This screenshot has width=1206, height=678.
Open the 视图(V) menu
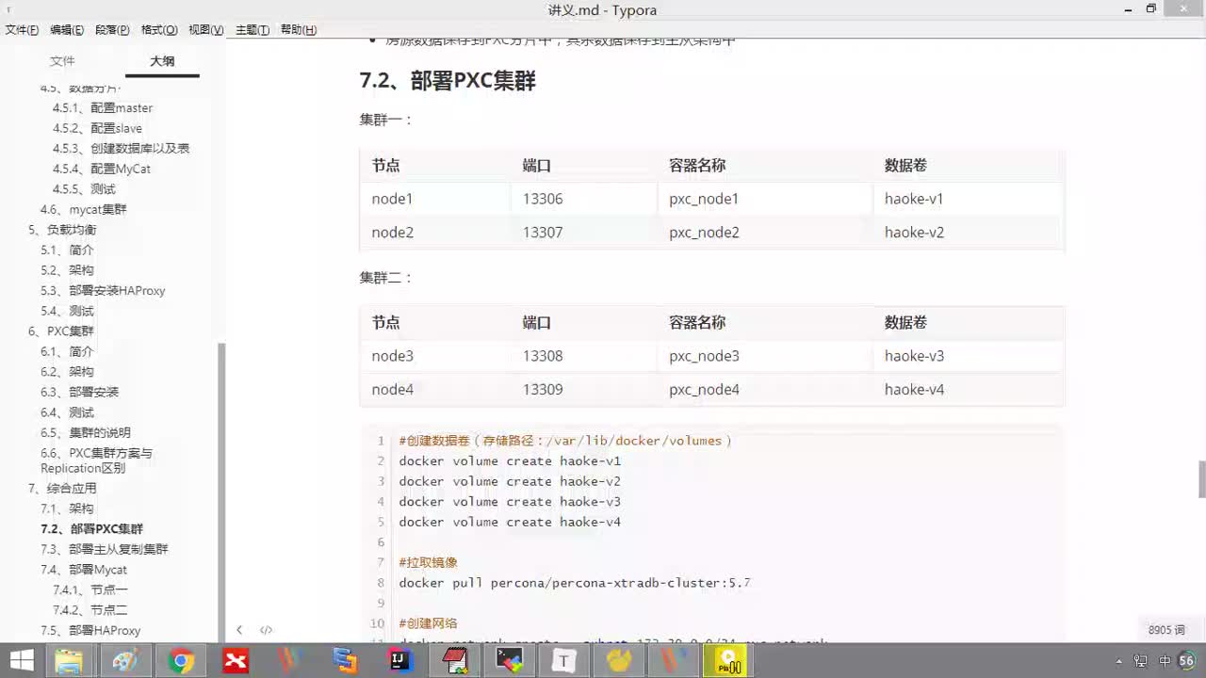coord(206,30)
